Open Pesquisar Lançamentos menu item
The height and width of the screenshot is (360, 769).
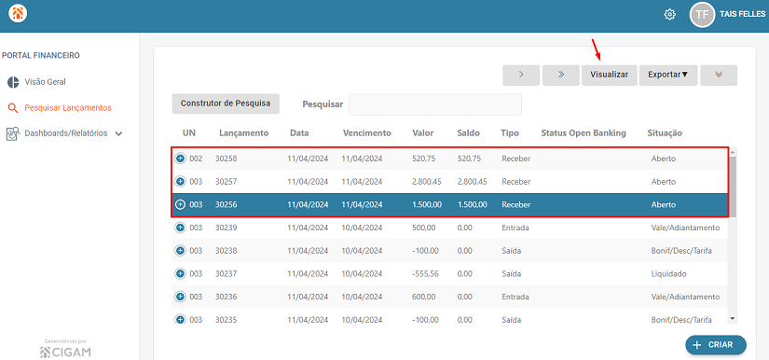pos(68,108)
